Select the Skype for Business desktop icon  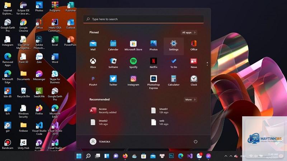[55, 77]
